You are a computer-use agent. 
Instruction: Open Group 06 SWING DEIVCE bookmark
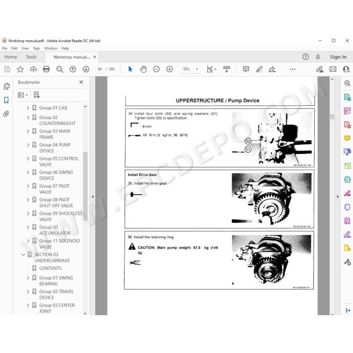56,175
